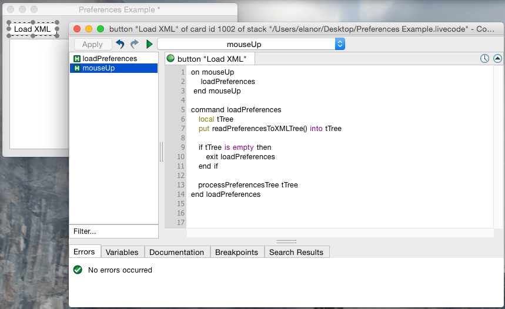Click the Apply button
This screenshot has height=309, width=505.
92,44
